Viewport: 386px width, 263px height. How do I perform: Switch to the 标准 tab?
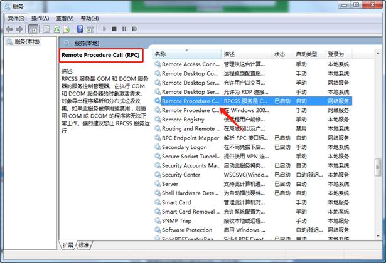pyautogui.click(x=84, y=245)
